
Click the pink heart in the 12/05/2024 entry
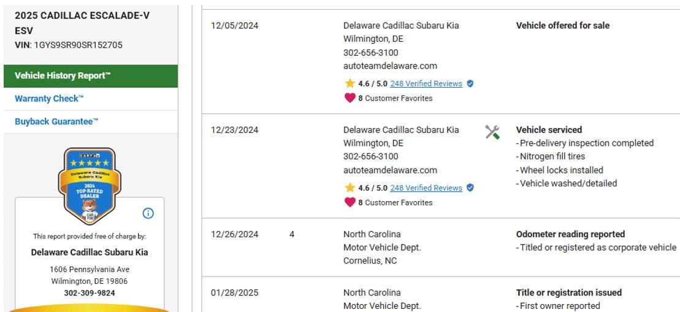coord(350,98)
